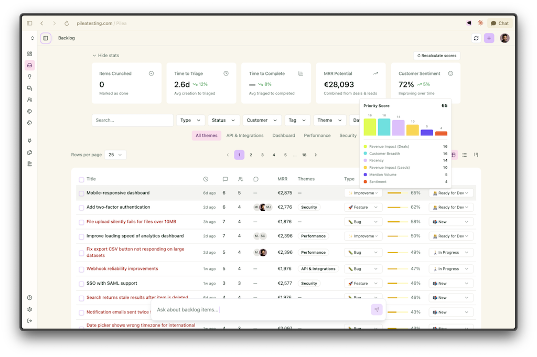Open the Status filter dropdown
537x357 pixels.
coord(223,120)
